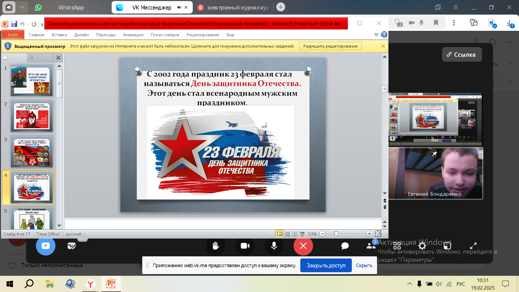The height and width of the screenshot is (292, 519).
Task: Open the call chat bubble
Action: [x=345, y=246]
